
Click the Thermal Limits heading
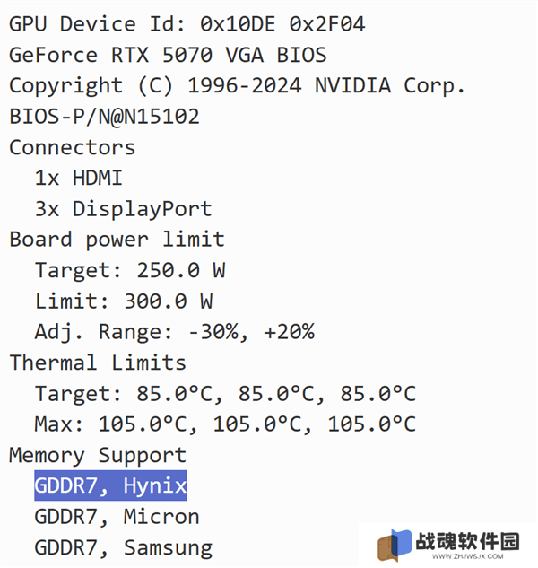pos(98,363)
